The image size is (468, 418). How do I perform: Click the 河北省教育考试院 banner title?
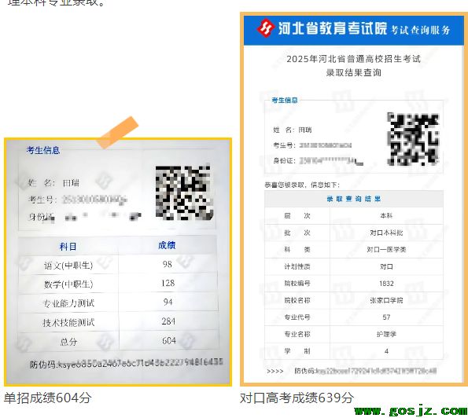point(332,28)
